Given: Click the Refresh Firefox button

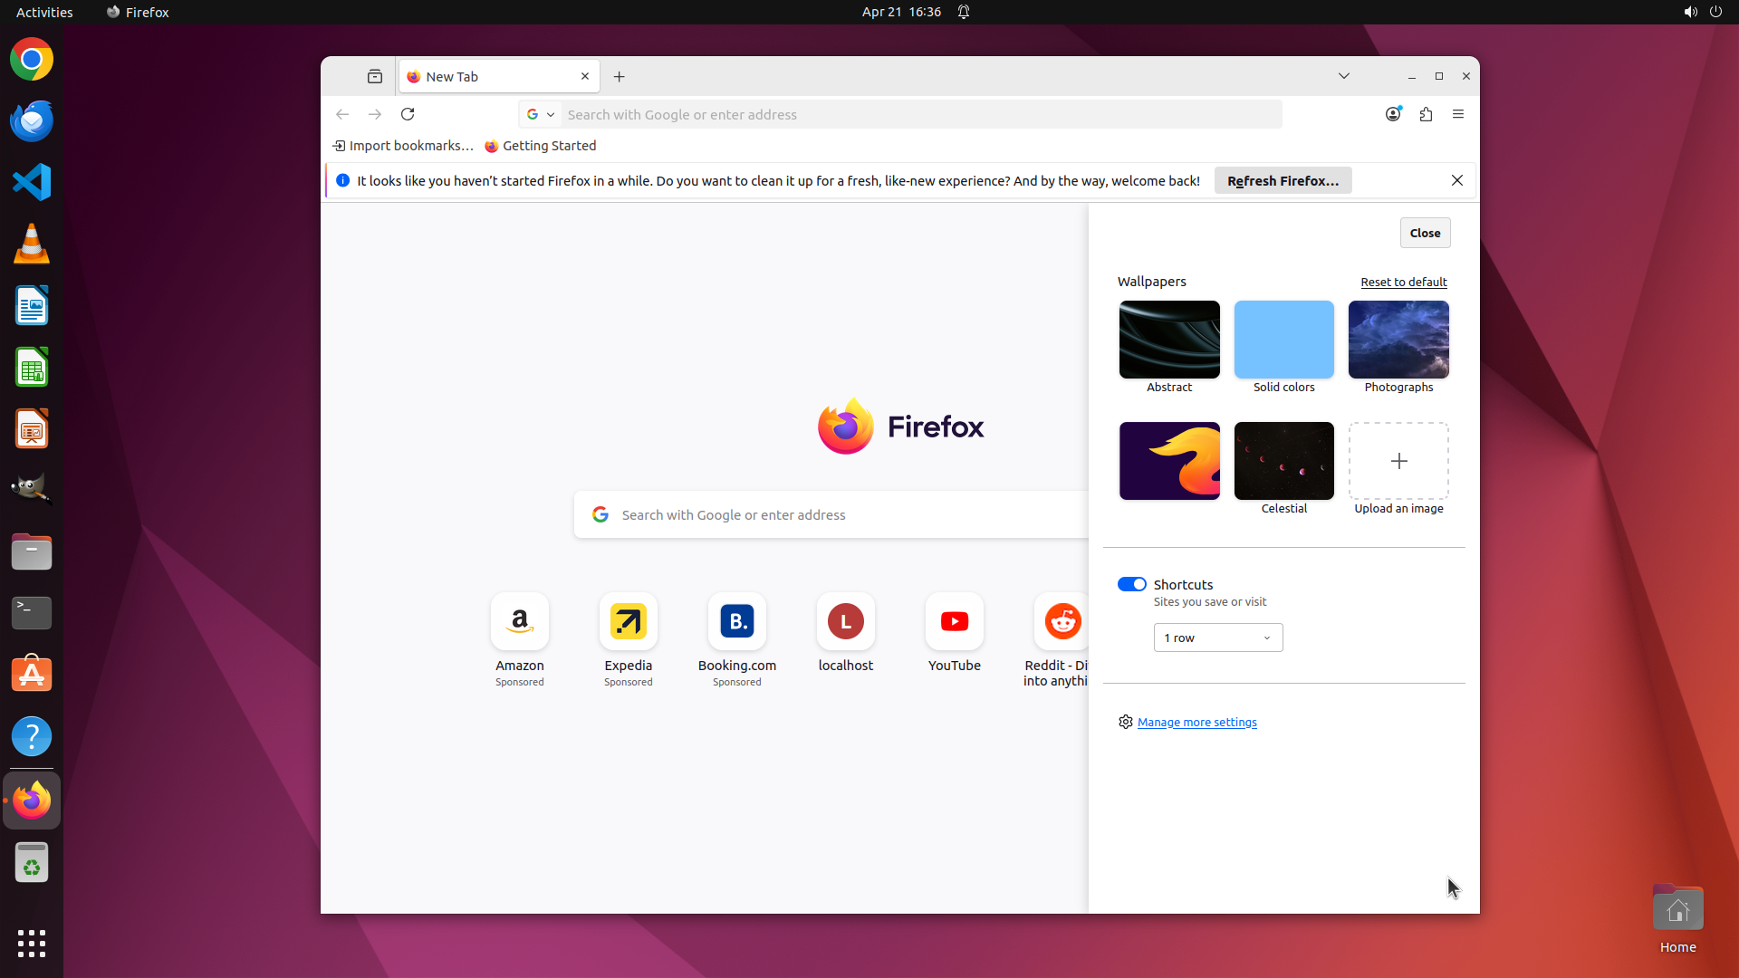Looking at the screenshot, I should click(x=1283, y=180).
